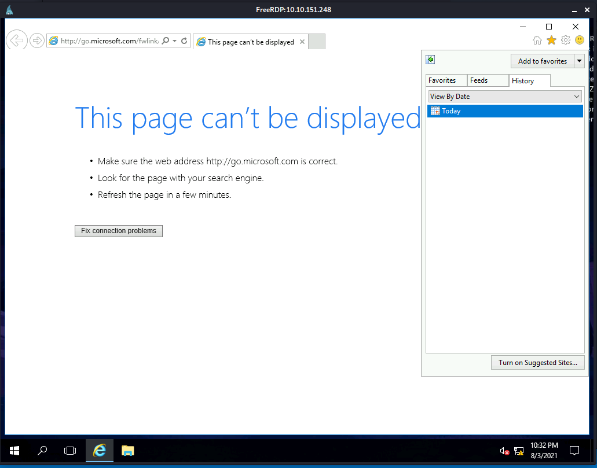Open File Explorer from the taskbar
This screenshot has width=597, height=468.
pyautogui.click(x=127, y=450)
